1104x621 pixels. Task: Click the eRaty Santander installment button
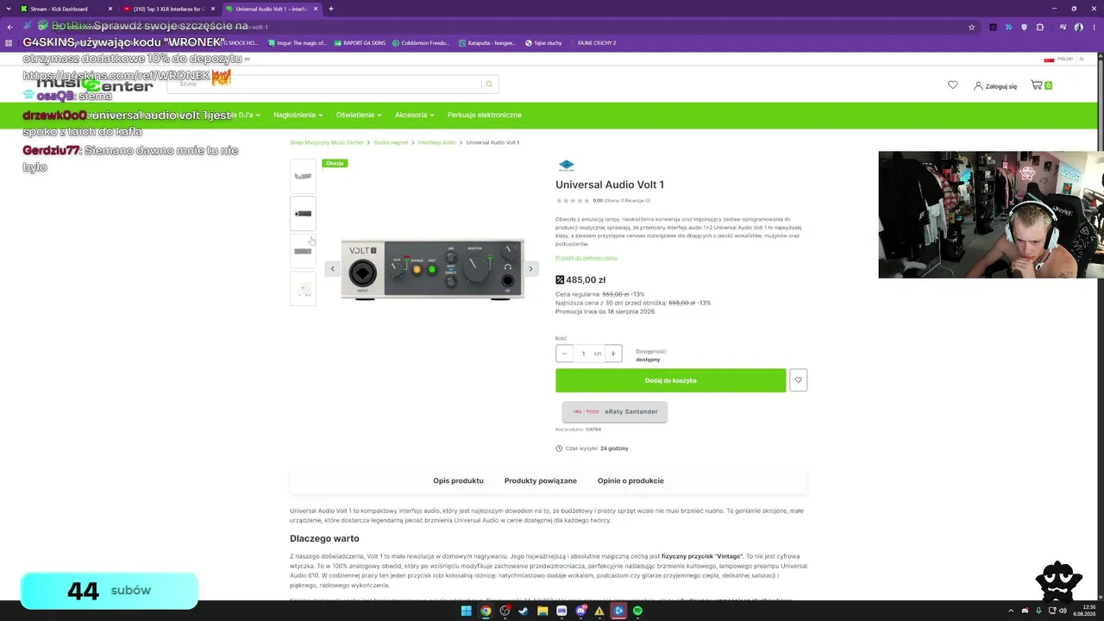[x=615, y=411]
